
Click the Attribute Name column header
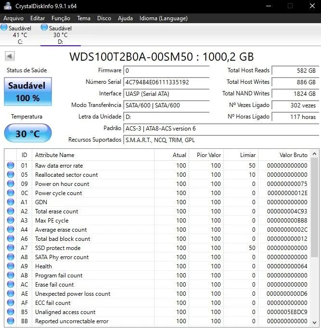tap(93, 155)
